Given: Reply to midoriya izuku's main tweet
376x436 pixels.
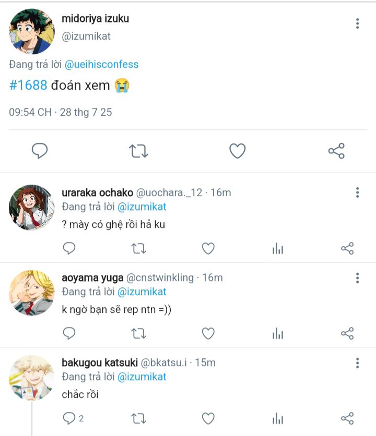Looking at the screenshot, I should click(40, 151).
